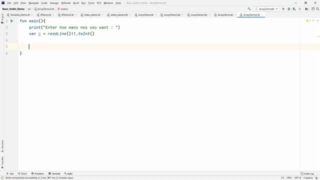Open the Refactor menu
Screen dimensions: 320x180
66,3
